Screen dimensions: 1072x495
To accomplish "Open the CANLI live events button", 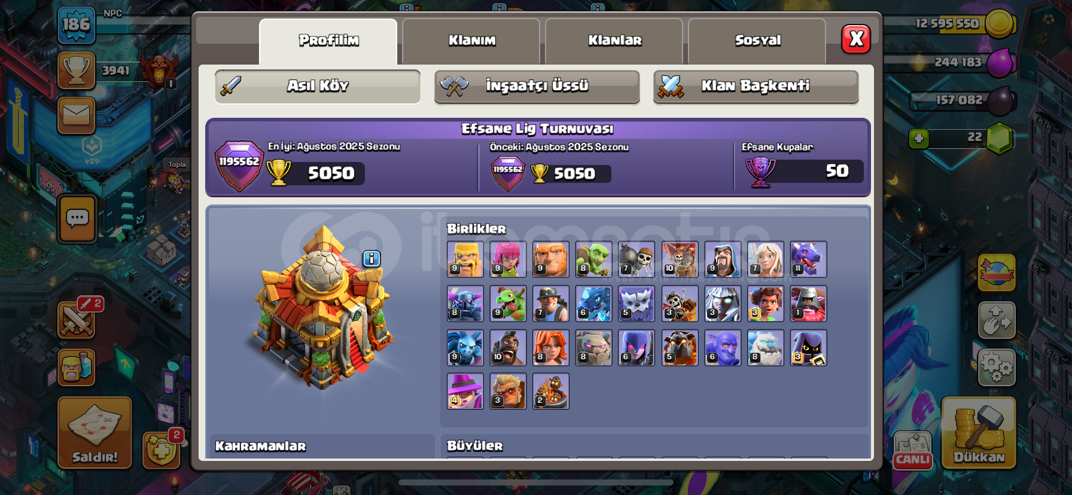I will (913, 450).
